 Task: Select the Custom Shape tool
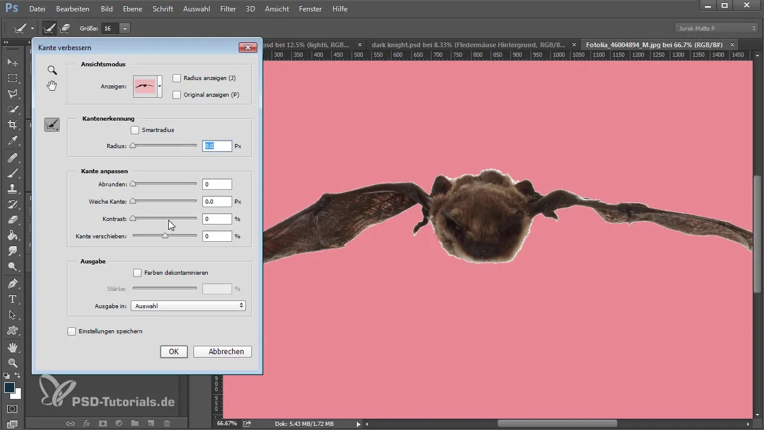(12, 330)
